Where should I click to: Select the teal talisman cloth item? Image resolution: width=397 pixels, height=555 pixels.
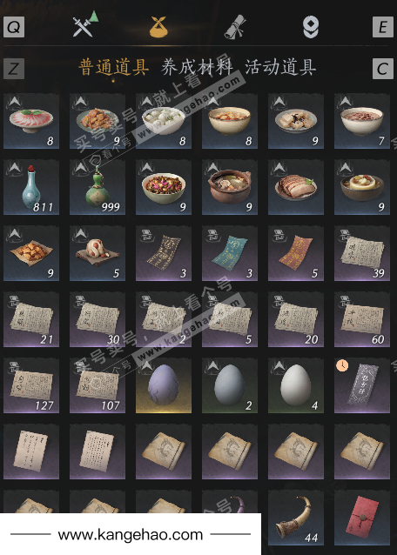pos(230,253)
